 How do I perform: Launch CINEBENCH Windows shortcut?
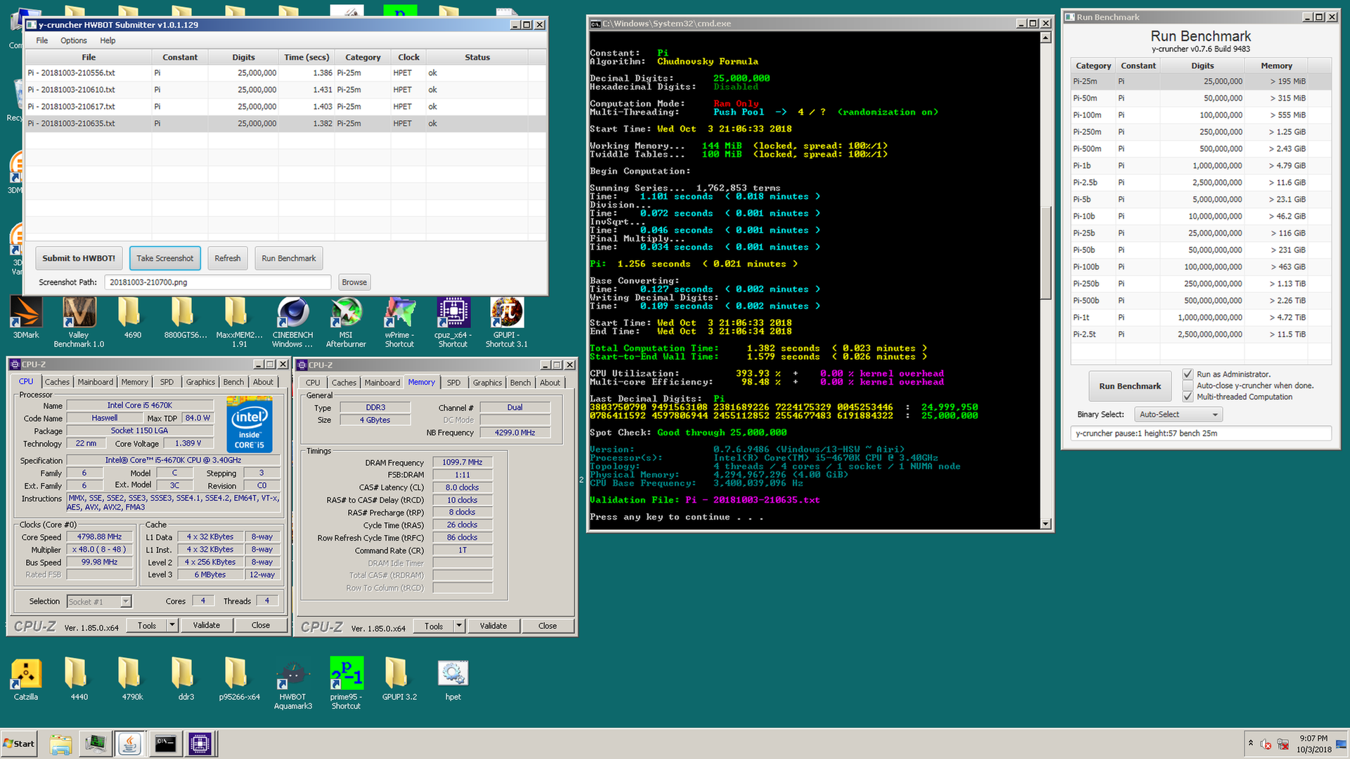click(x=292, y=322)
